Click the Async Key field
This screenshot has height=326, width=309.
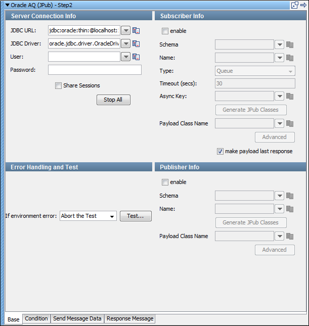click(244, 96)
